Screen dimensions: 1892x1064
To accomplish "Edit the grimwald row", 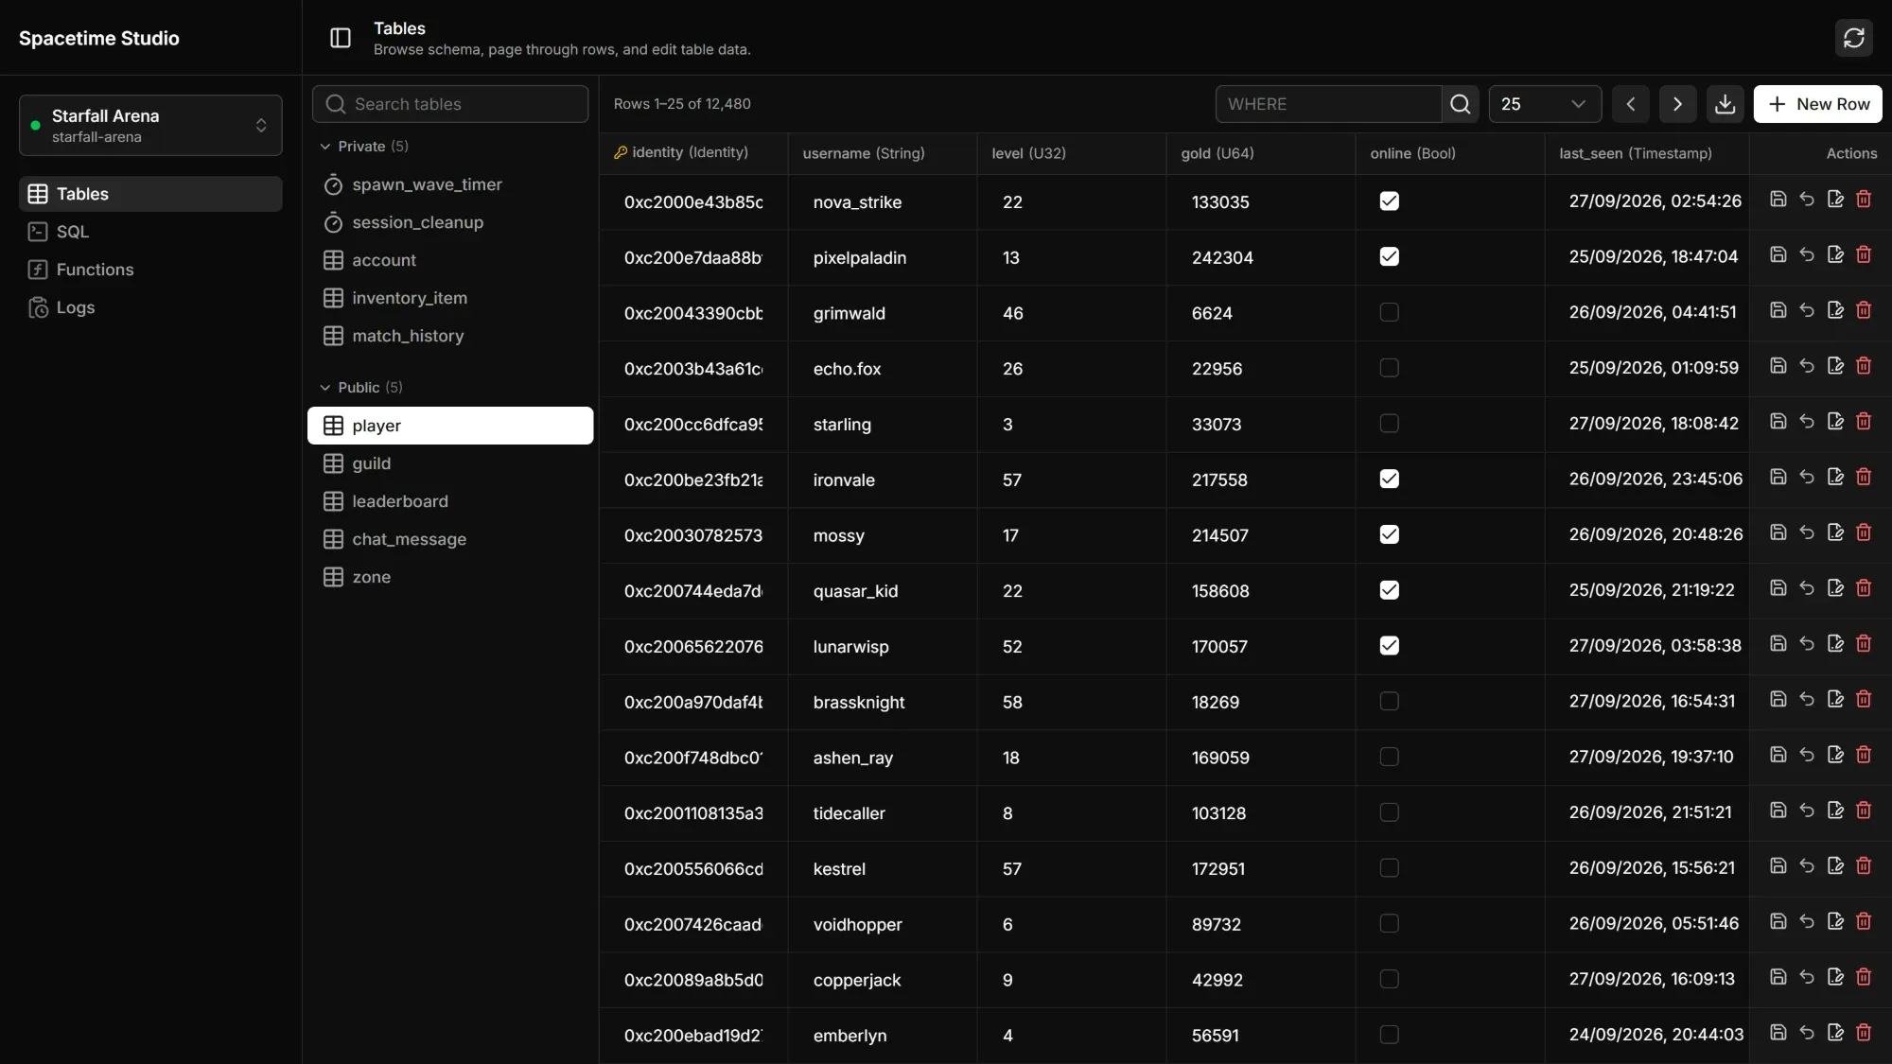I will 1835,310.
